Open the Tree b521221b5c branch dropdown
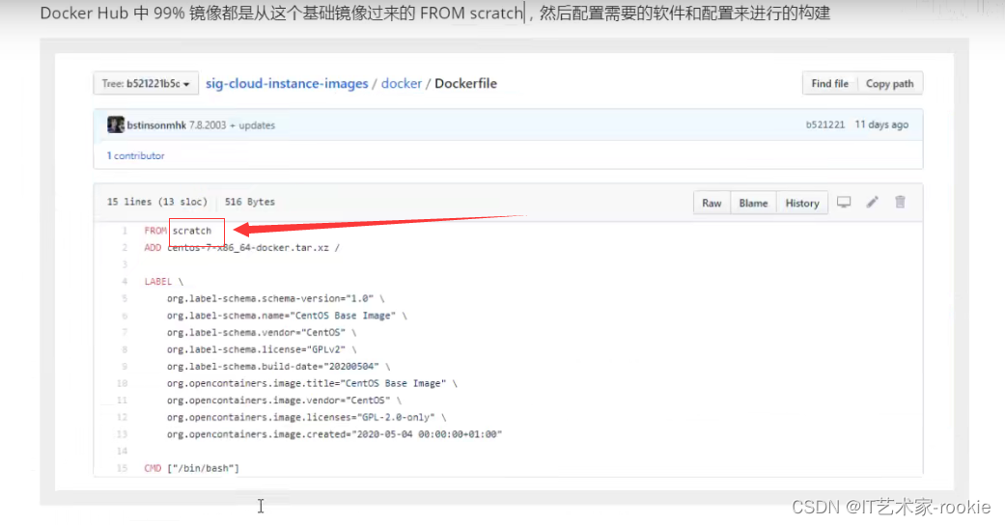 click(x=146, y=83)
